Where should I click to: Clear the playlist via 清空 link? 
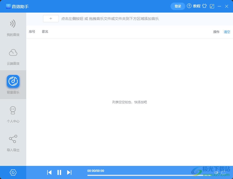coord(227,32)
